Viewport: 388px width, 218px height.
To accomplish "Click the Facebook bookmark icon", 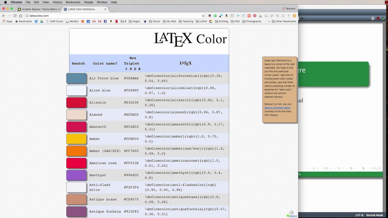I will pyautogui.click(x=105, y=21).
